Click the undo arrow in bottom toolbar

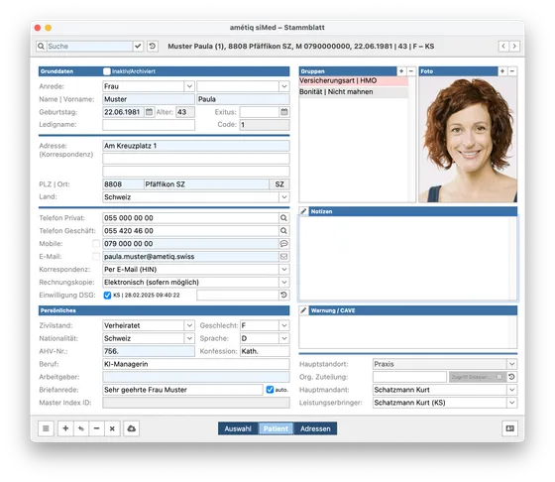coord(81,428)
